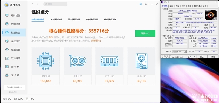Click the disk temperature 43°C indicator

30,99
